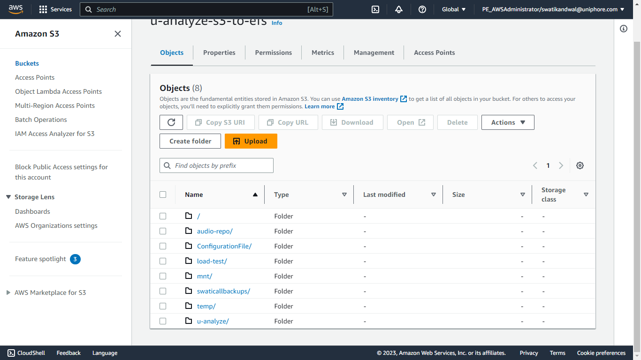Screen dimensions: 641x360
Task: Switch to the Permissions tab
Action: click(274, 52)
